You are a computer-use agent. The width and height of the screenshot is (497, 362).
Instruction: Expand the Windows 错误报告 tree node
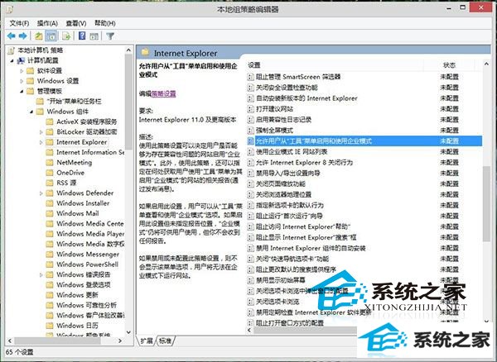pyautogui.click(x=41, y=274)
